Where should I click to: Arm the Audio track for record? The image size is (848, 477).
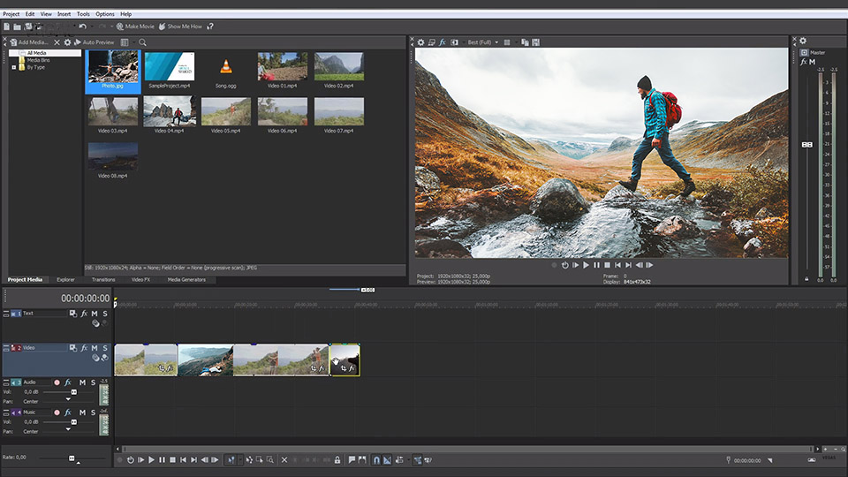[x=57, y=382]
